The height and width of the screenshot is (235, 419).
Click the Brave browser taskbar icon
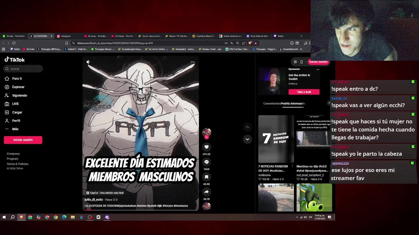coord(21,217)
